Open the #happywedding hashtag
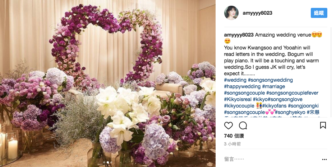 coord(242,87)
